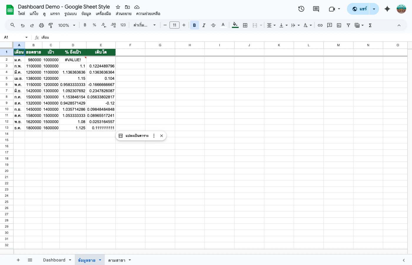This screenshot has height=265, width=412.
Task: Click the Decrease decimal places icon
Action: coord(104,25)
